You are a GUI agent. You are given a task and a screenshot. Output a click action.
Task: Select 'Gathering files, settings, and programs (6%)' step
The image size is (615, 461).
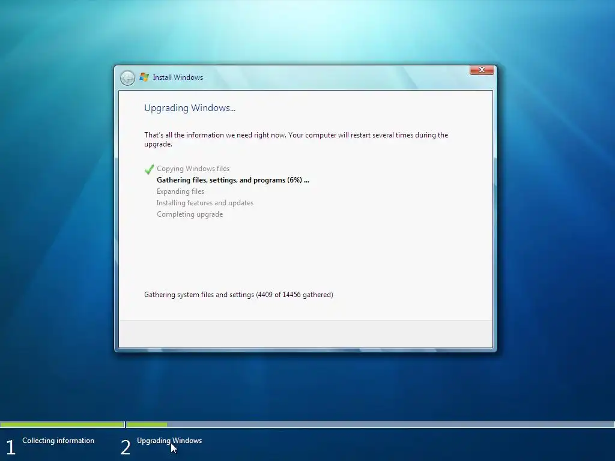(233, 180)
